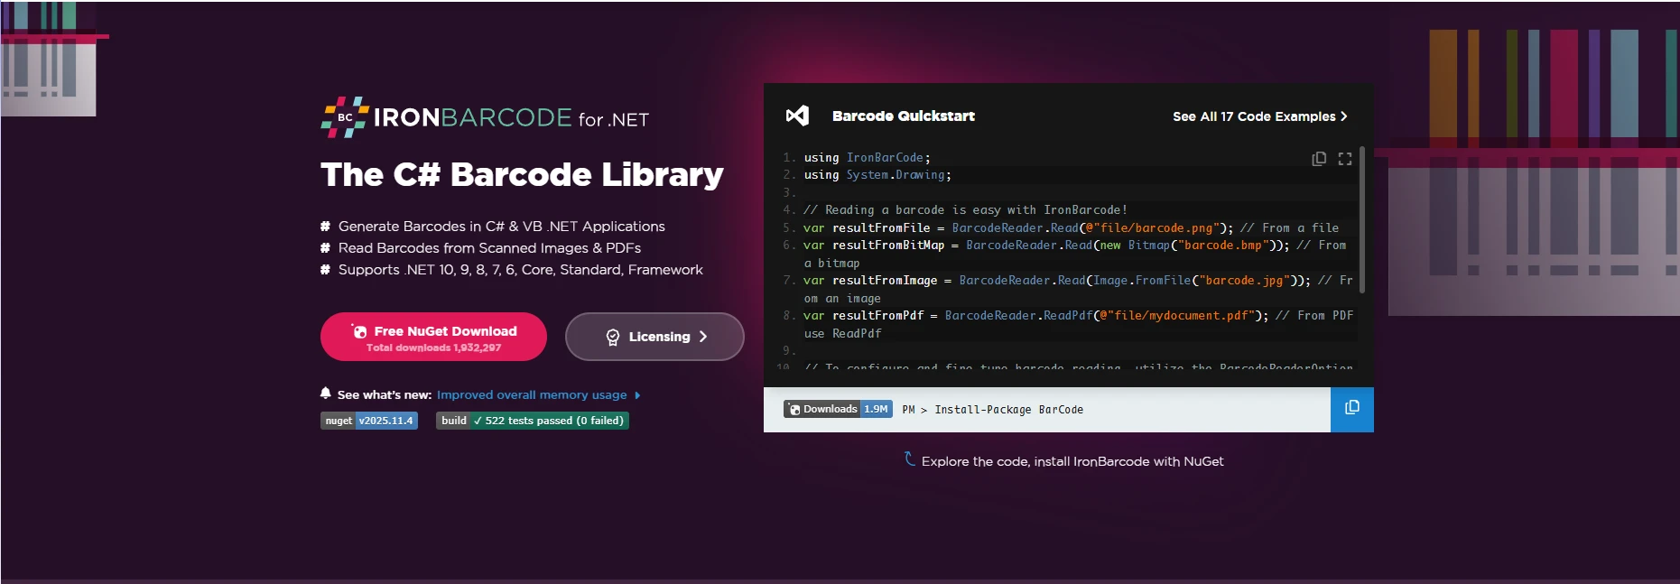
Task: Click the small arrow after memory usage link
Action: point(637,395)
